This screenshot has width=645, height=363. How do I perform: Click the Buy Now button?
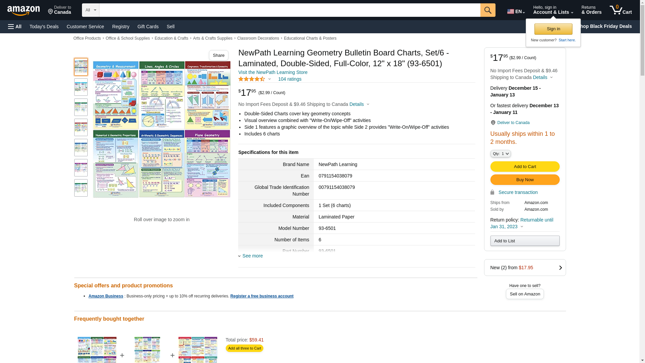pos(524,180)
